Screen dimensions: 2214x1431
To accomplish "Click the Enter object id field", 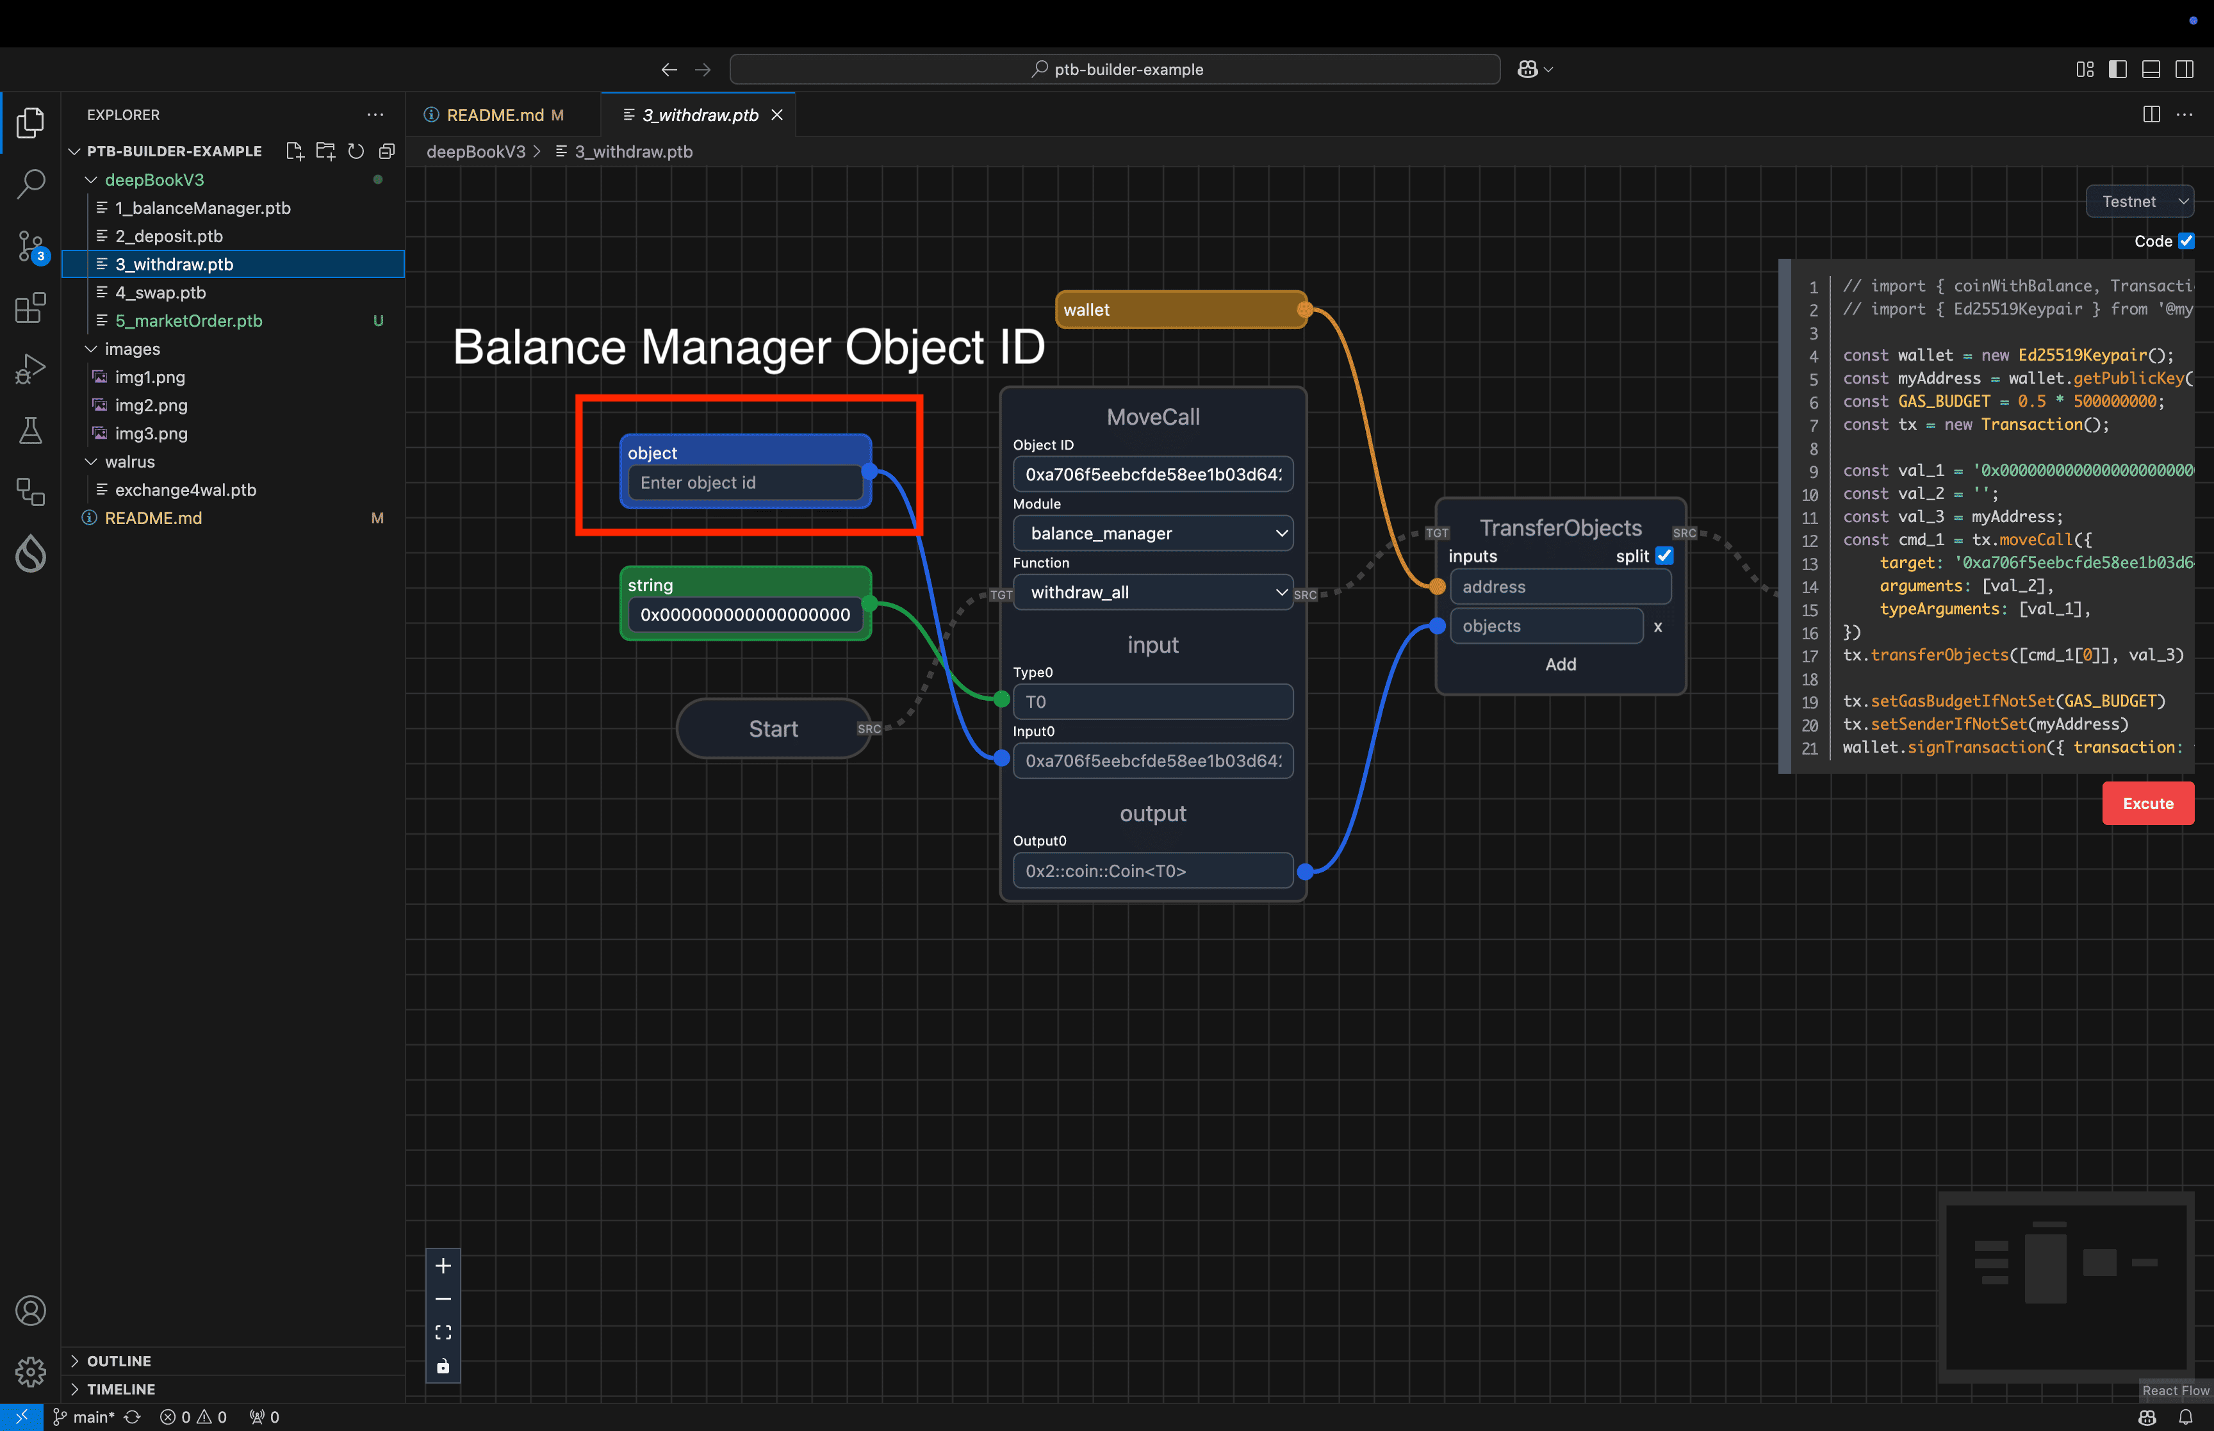I will click(745, 482).
